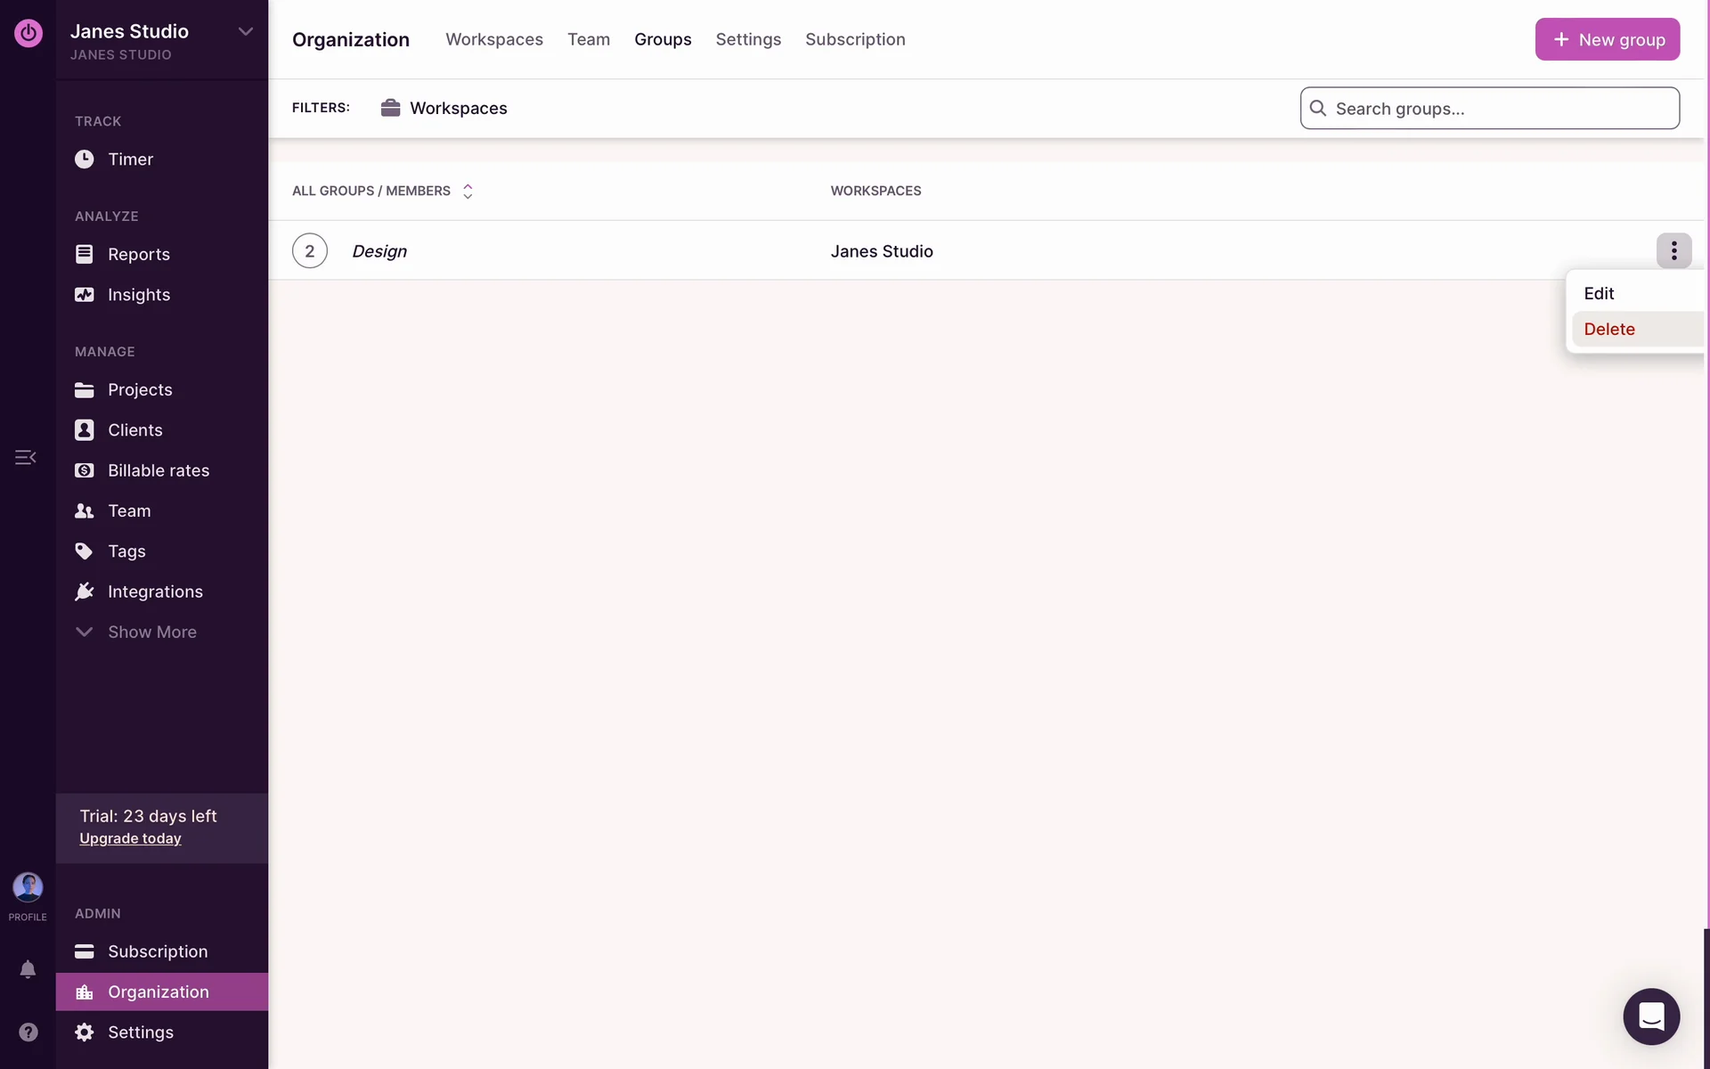Follow the Upgrade today link
This screenshot has width=1710, height=1069.
pyautogui.click(x=130, y=838)
